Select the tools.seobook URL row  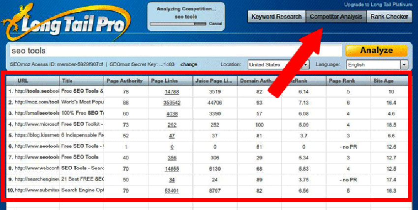click(x=37, y=91)
